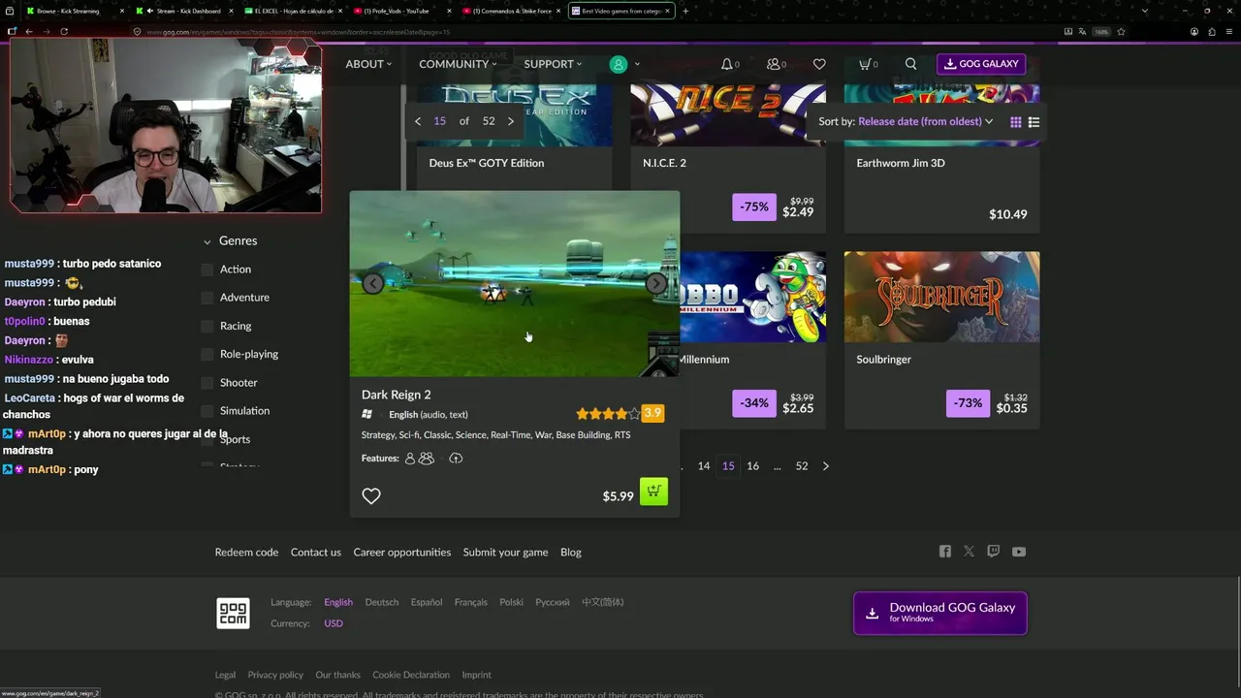1241x698 pixels.
Task: Bookmark this page with the star icon
Action: pos(1121,31)
